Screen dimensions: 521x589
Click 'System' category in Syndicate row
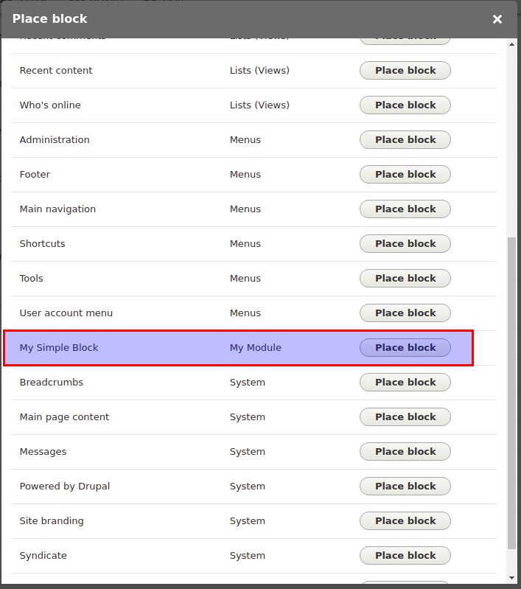[x=248, y=556]
